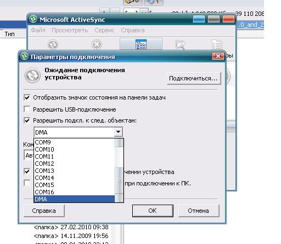Image resolution: width=281 pixels, height=244 pixels.
Task: Click the round sync status icon in dialog
Action: point(32,75)
